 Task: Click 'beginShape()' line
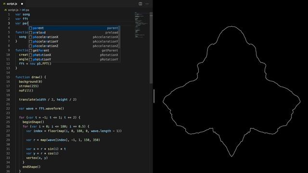tap(33, 122)
